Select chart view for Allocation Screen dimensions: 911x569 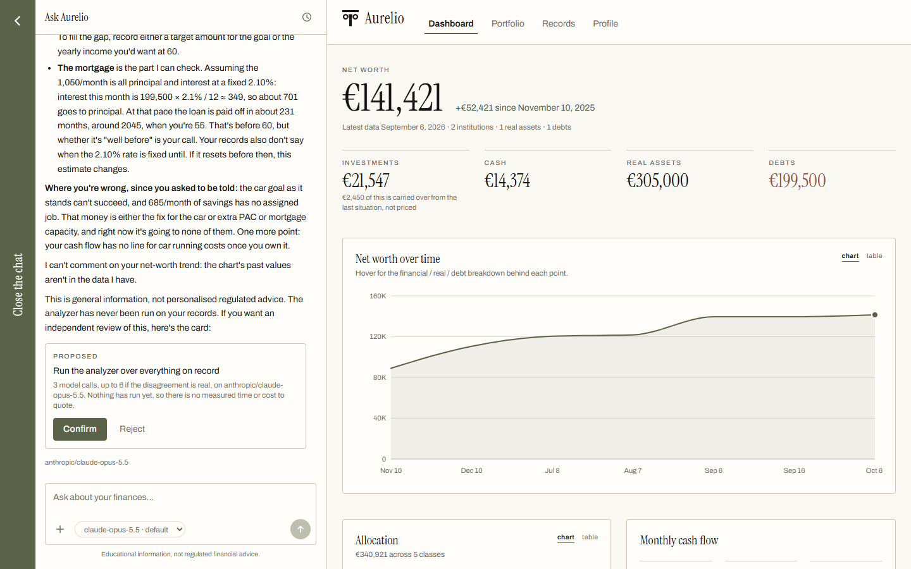pyautogui.click(x=566, y=537)
